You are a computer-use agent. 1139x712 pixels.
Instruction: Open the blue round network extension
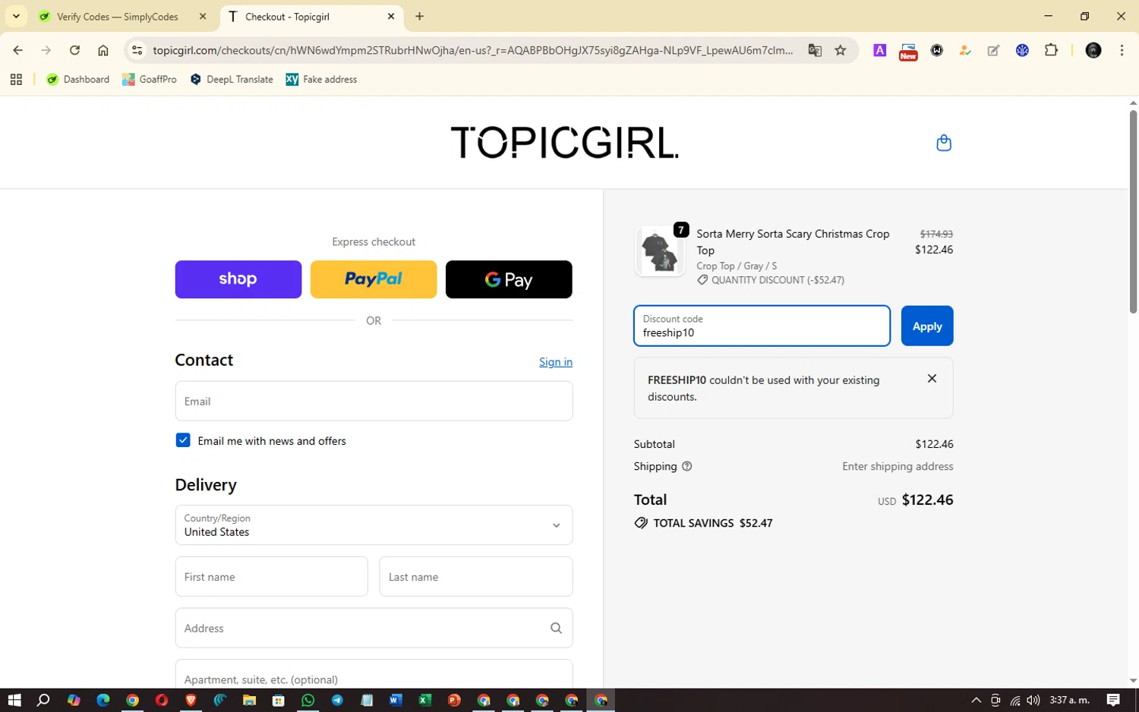point(1022,50)
